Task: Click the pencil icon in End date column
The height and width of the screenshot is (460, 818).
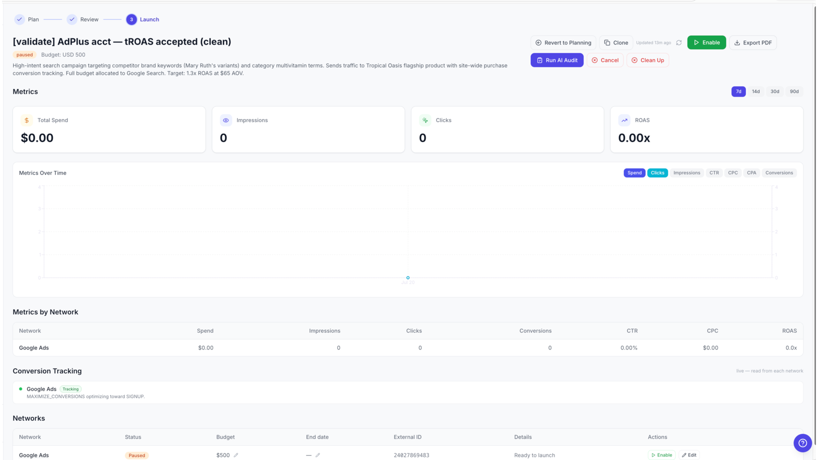Action: coord(317,455)
